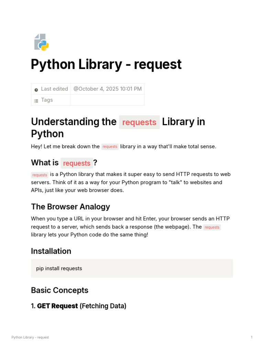Image resolution: width=264 pixels, height=352 pixels.
Task: Click the "pip install requests" code block
Action: click(132, 268)
